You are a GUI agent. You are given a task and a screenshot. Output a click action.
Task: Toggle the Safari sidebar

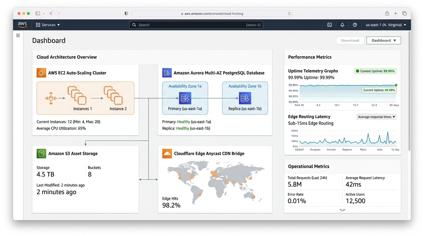coord(38,14)
